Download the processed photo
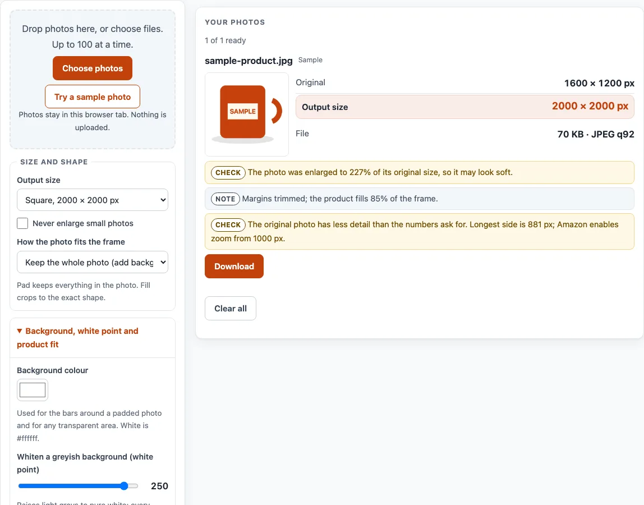Image resolution: width=644 pixels, height=505 pixels. click(234, 267)
